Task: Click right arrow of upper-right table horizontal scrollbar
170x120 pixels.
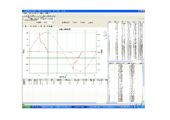Action: click(x=142, y=61)
